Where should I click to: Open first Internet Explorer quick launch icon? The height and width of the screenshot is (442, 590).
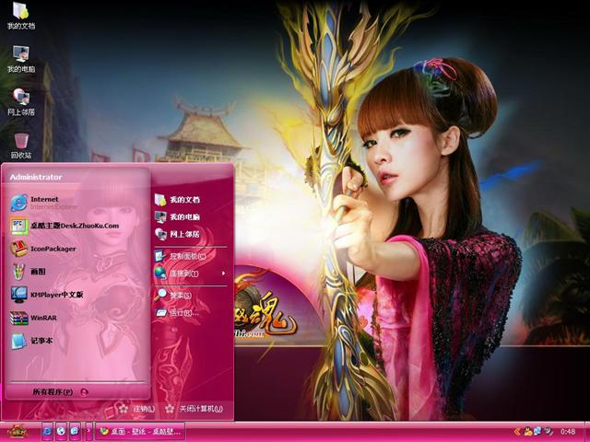47,432
